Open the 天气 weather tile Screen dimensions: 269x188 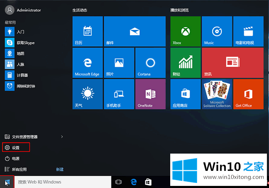(x=87, y=94)
